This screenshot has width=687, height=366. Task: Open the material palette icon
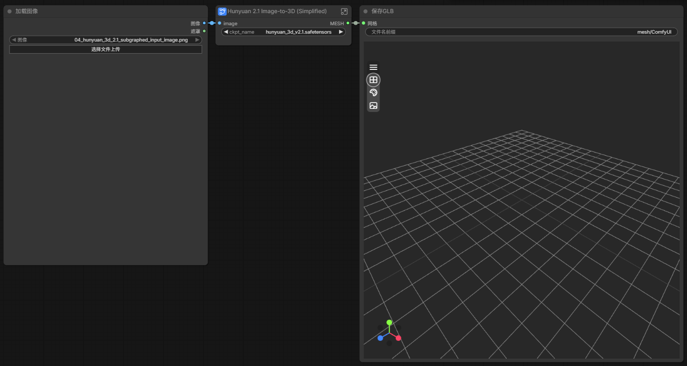point(373,93)
